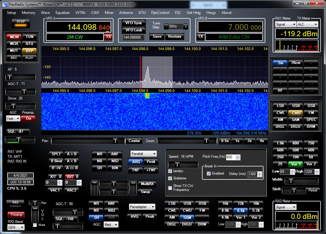Set zoom to 0.5x

(225, 141)
